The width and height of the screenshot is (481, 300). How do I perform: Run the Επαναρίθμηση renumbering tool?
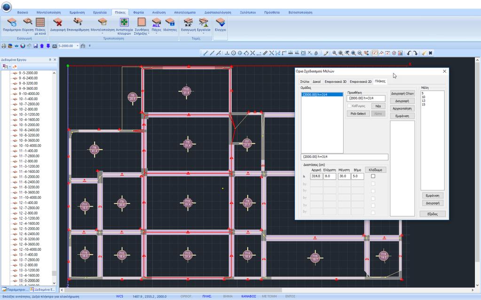click(x=78, y=24)
